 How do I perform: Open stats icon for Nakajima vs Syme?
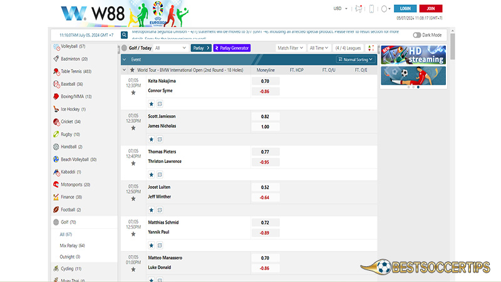pyautogui.click(x=160, y=104)
